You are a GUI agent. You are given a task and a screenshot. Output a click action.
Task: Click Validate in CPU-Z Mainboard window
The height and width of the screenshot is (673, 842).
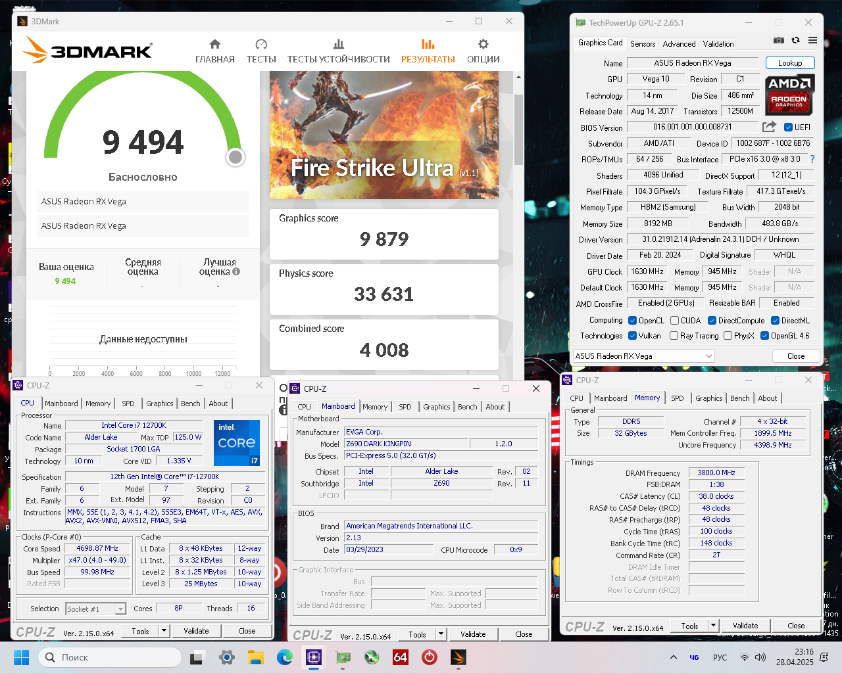point(473,634)
